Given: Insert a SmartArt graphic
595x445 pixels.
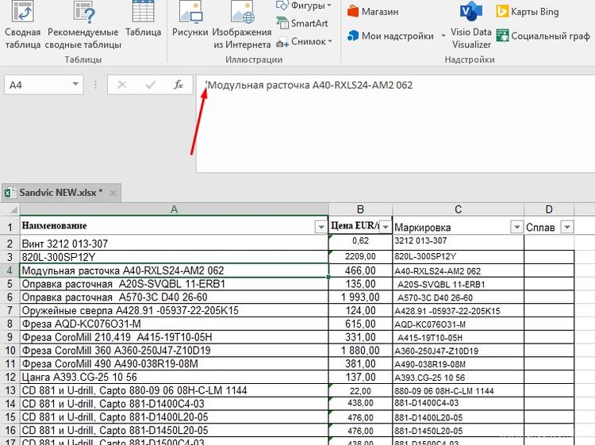Looking at the screenshot, I should coord(302,23).
